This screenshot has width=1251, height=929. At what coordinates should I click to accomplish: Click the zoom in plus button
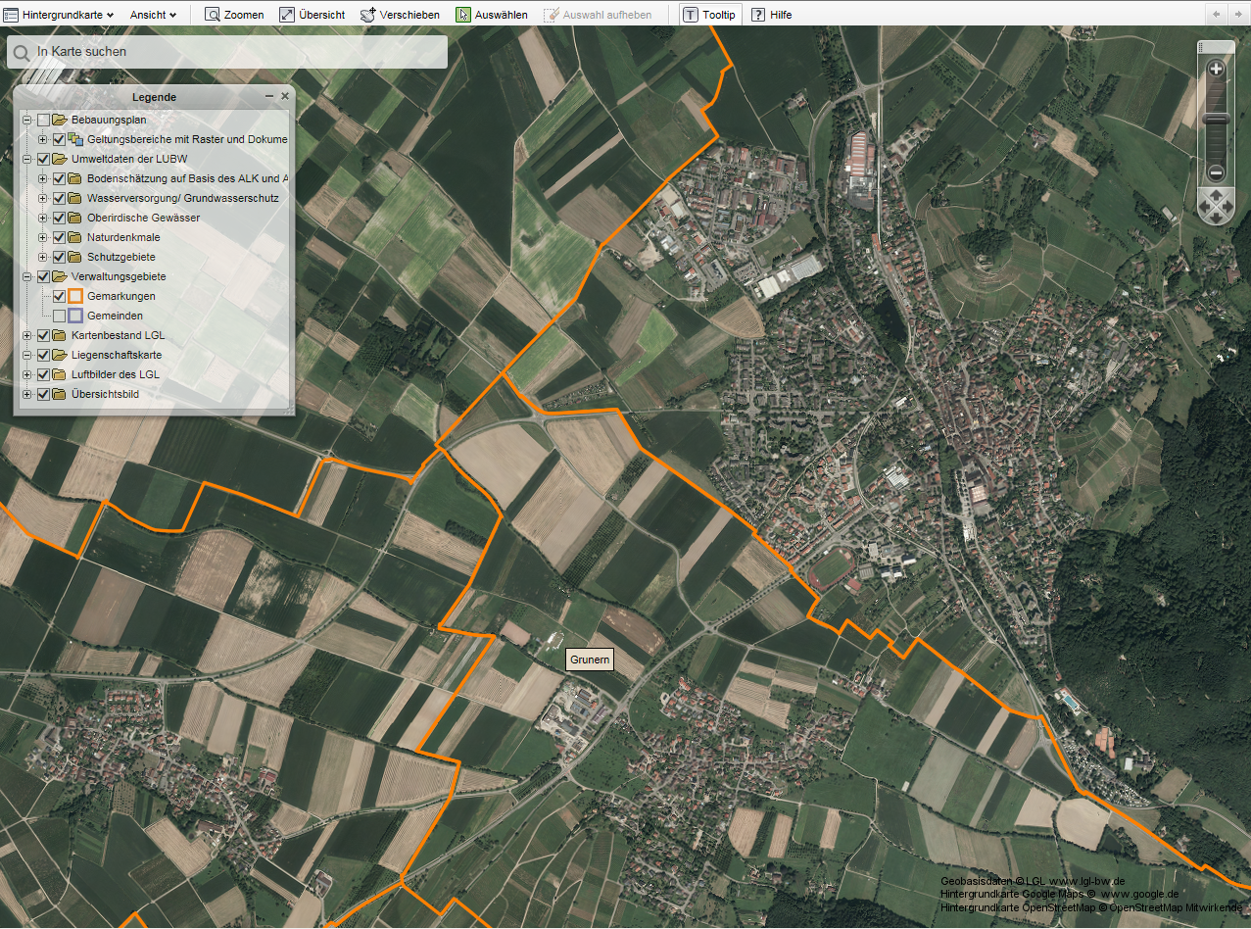click(x=1216, y=69)
